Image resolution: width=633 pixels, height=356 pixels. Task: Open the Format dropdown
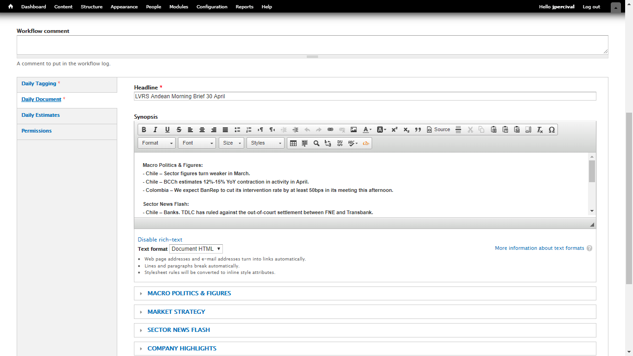pyautogui.click(x=157, y=143)
